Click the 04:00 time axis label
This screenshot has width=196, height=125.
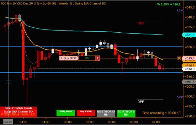[x=24, y=122]
